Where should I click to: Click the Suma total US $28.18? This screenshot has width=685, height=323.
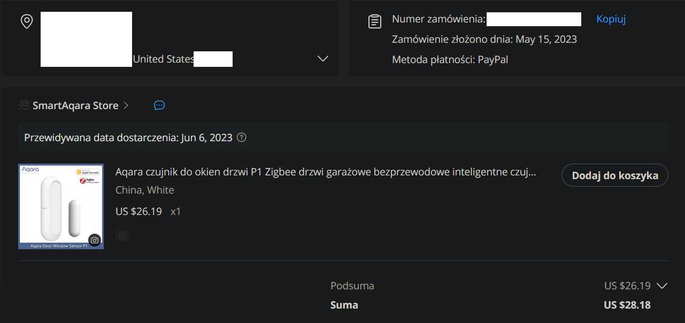[627, 305]
